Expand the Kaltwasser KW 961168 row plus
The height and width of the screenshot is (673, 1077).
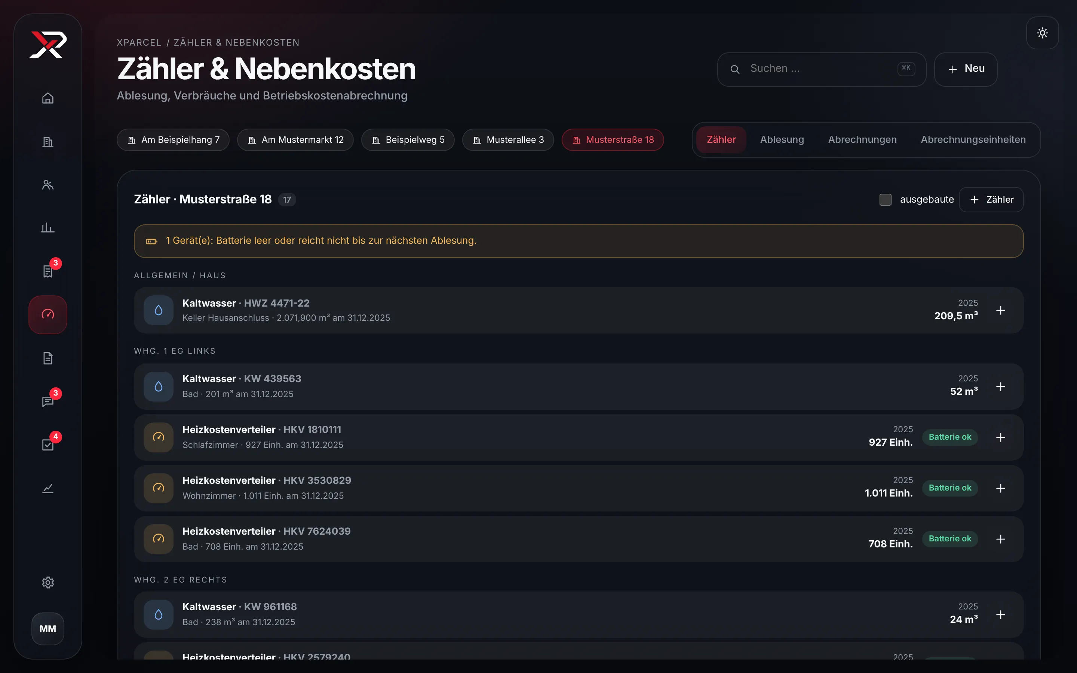click(x=1000, y=614)
